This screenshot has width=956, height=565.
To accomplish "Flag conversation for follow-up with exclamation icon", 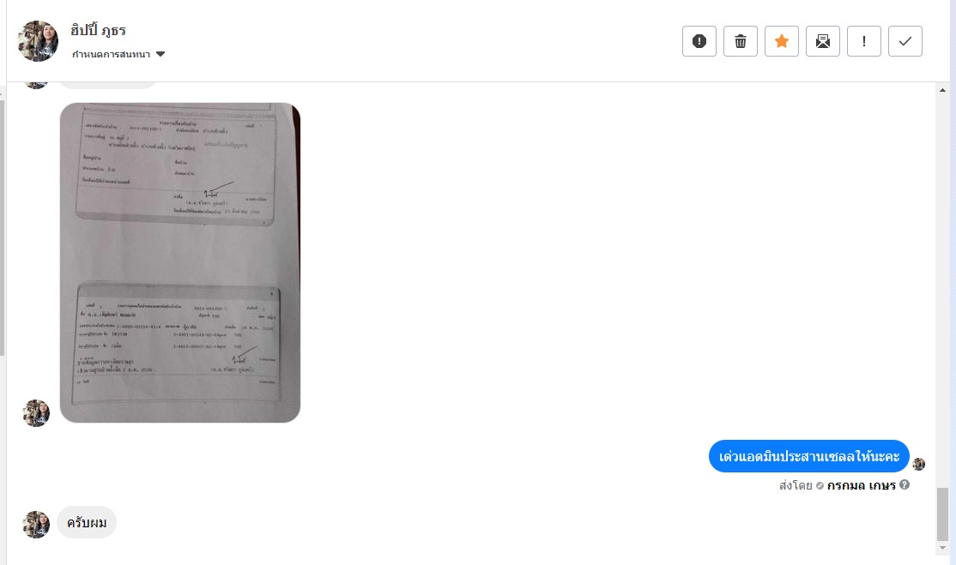I will point(864,41).
